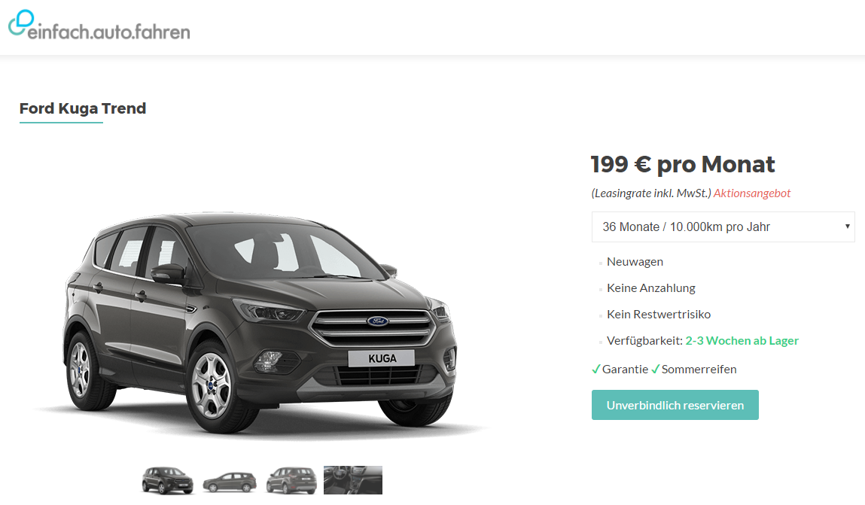Select the interior view thumbnail
Image resolution: width=865 pixels, height=505 pixels.
tap(353, 480)
